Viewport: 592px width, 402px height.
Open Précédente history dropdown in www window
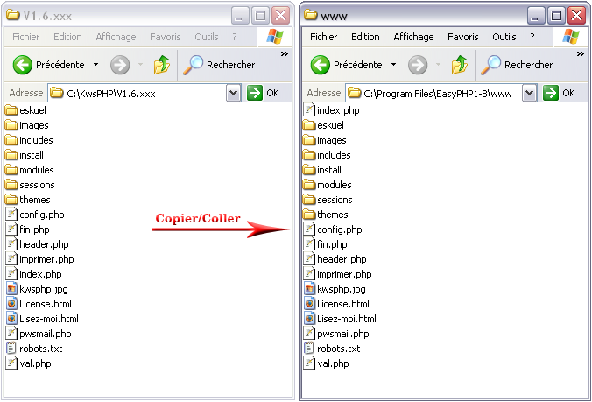pos(393,65)
